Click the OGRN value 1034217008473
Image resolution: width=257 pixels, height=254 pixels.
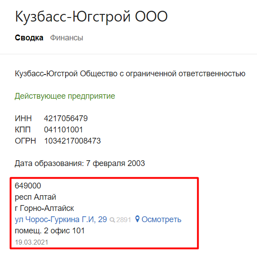pos(72,141)
